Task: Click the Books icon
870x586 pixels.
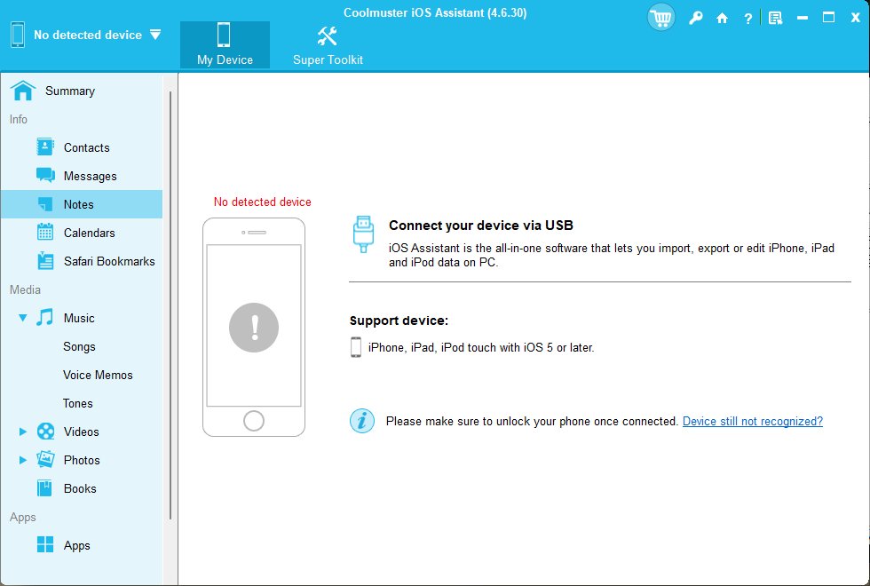Action: 45,487
